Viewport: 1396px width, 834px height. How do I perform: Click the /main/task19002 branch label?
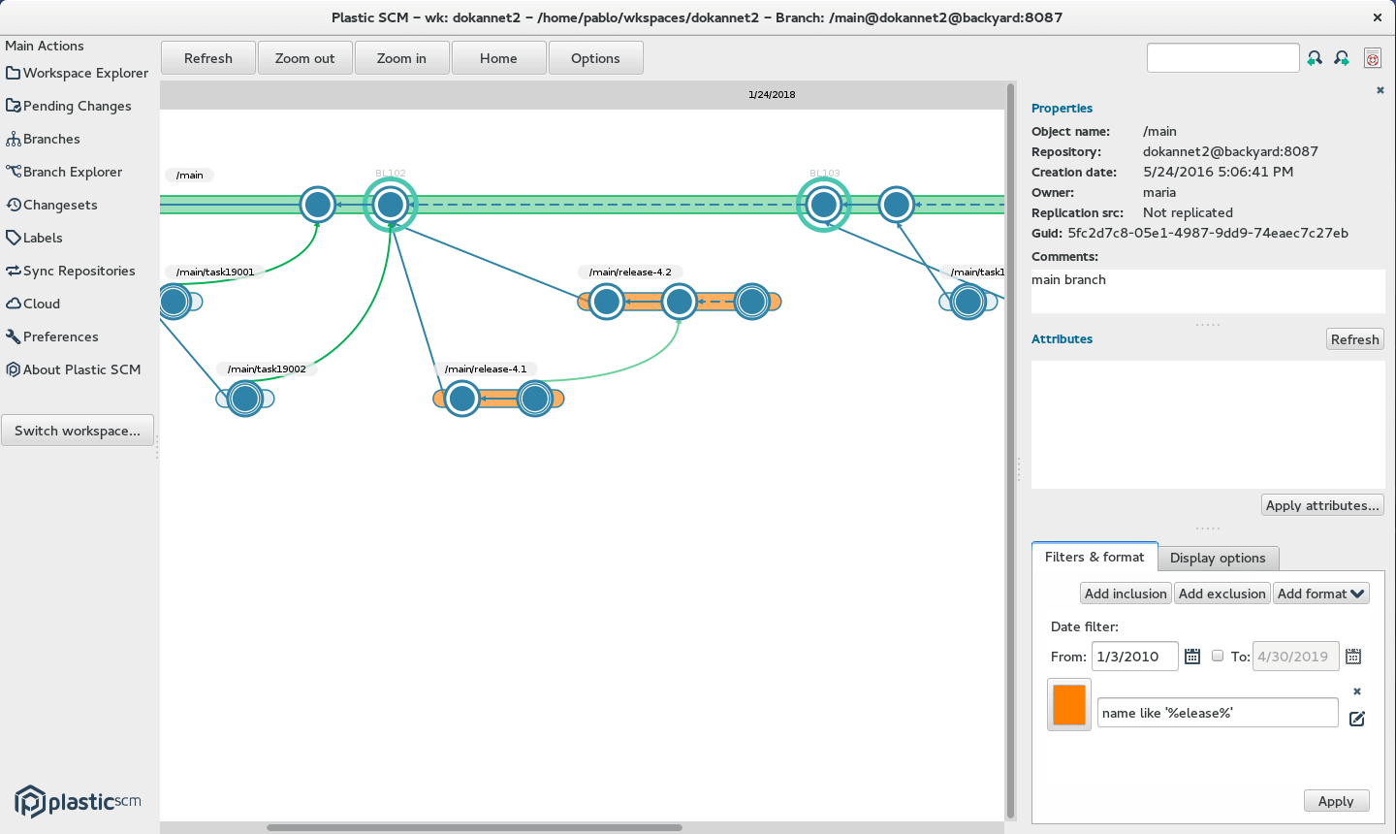point(267,369)
